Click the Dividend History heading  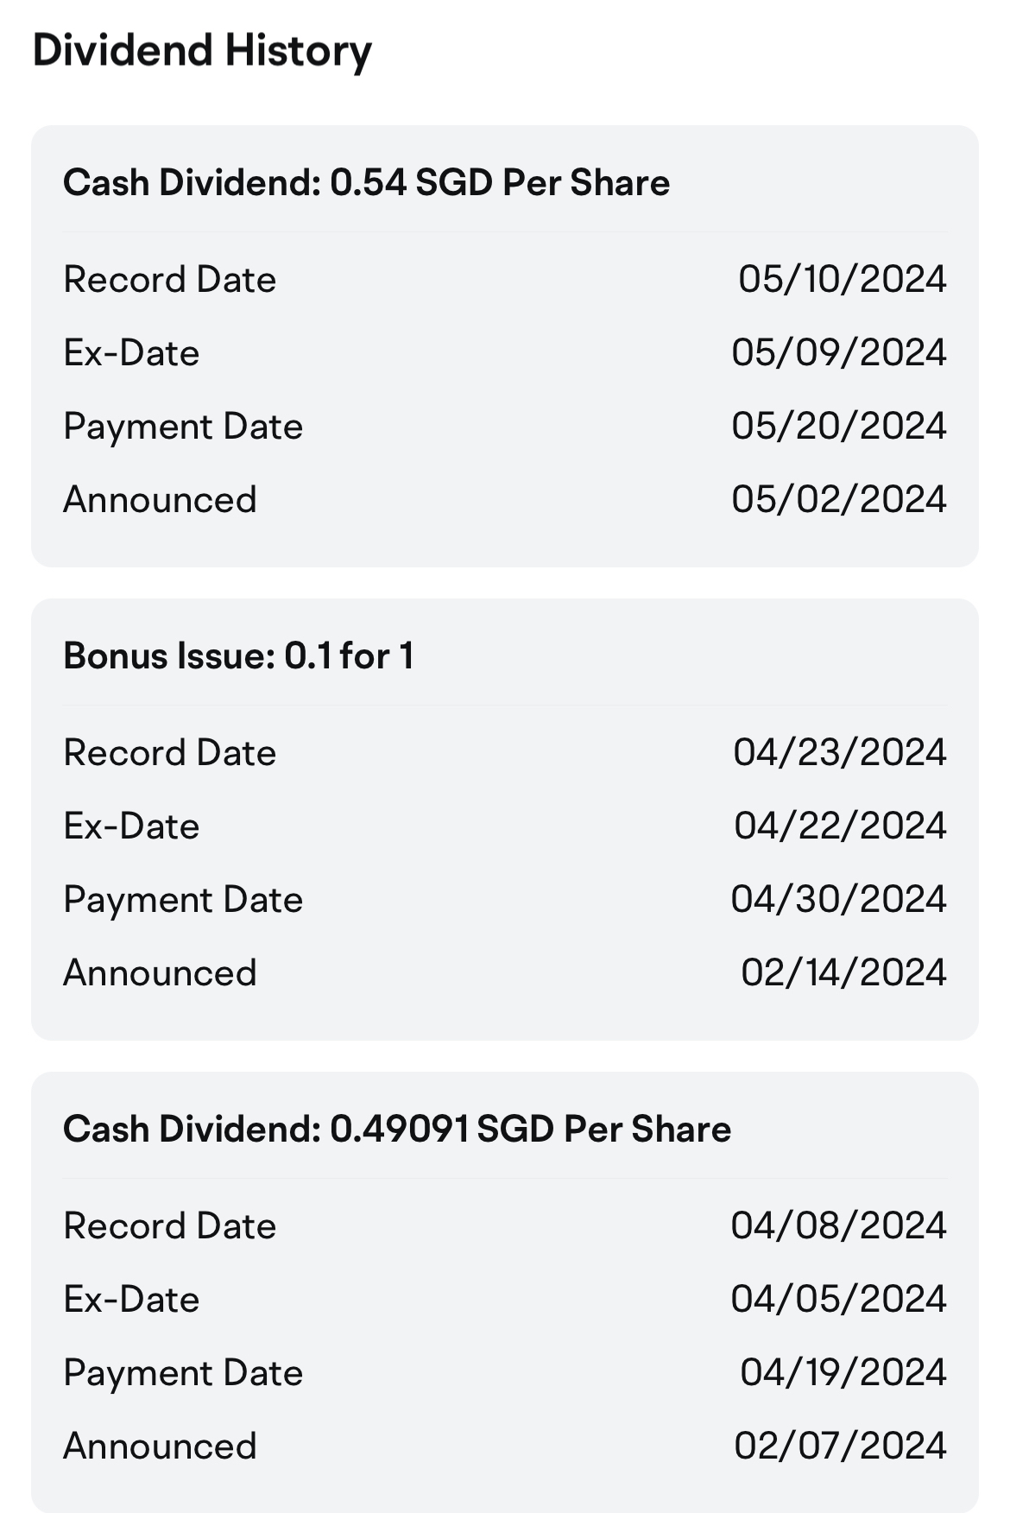(x=202, y=50)
